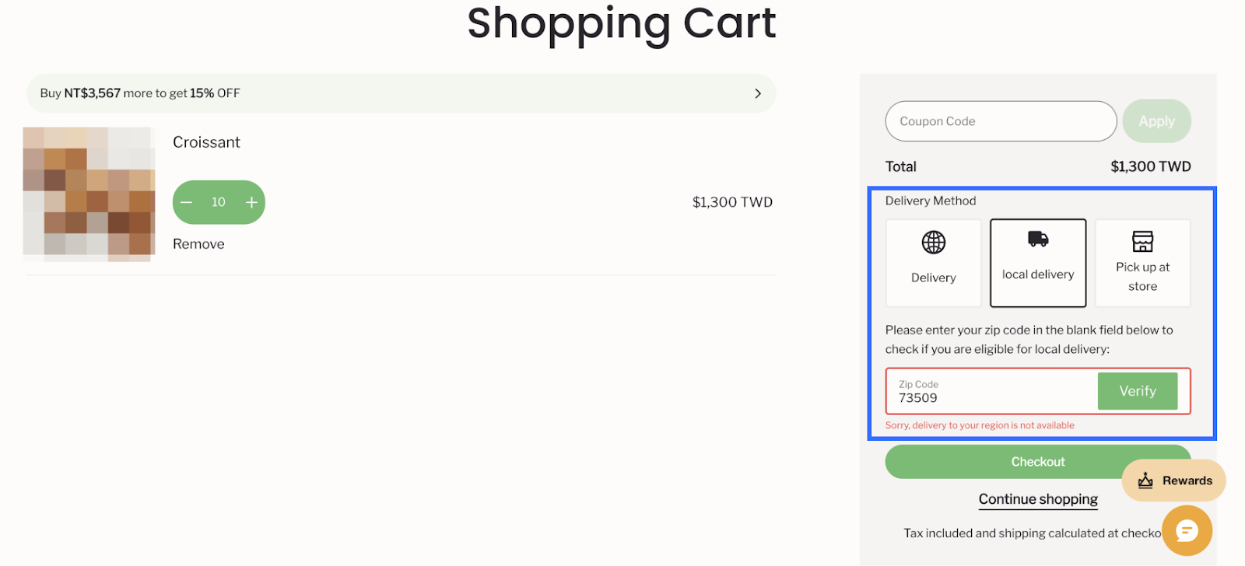Increase Croissant quantity with plus
The height and width of the screenshot is (566, 1245).
[251, 202]
